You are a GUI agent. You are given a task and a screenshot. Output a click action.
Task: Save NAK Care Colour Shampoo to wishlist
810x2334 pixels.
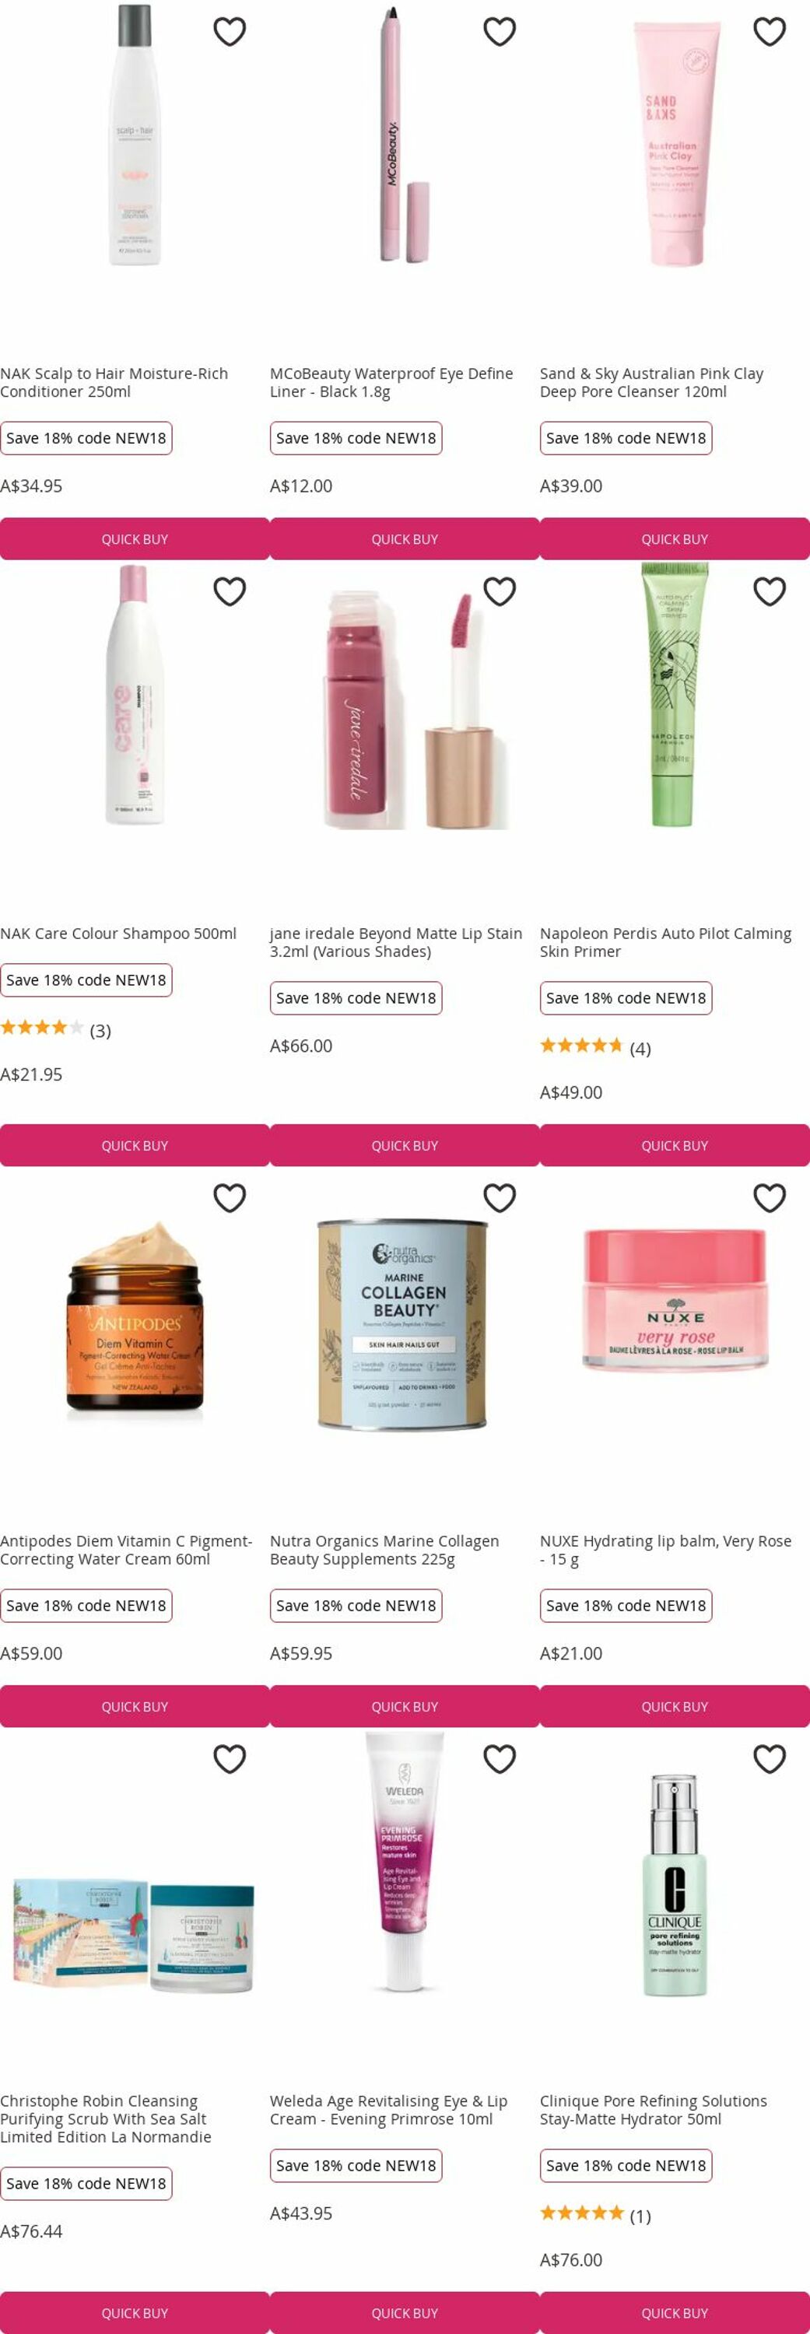(x=230, y=591)
